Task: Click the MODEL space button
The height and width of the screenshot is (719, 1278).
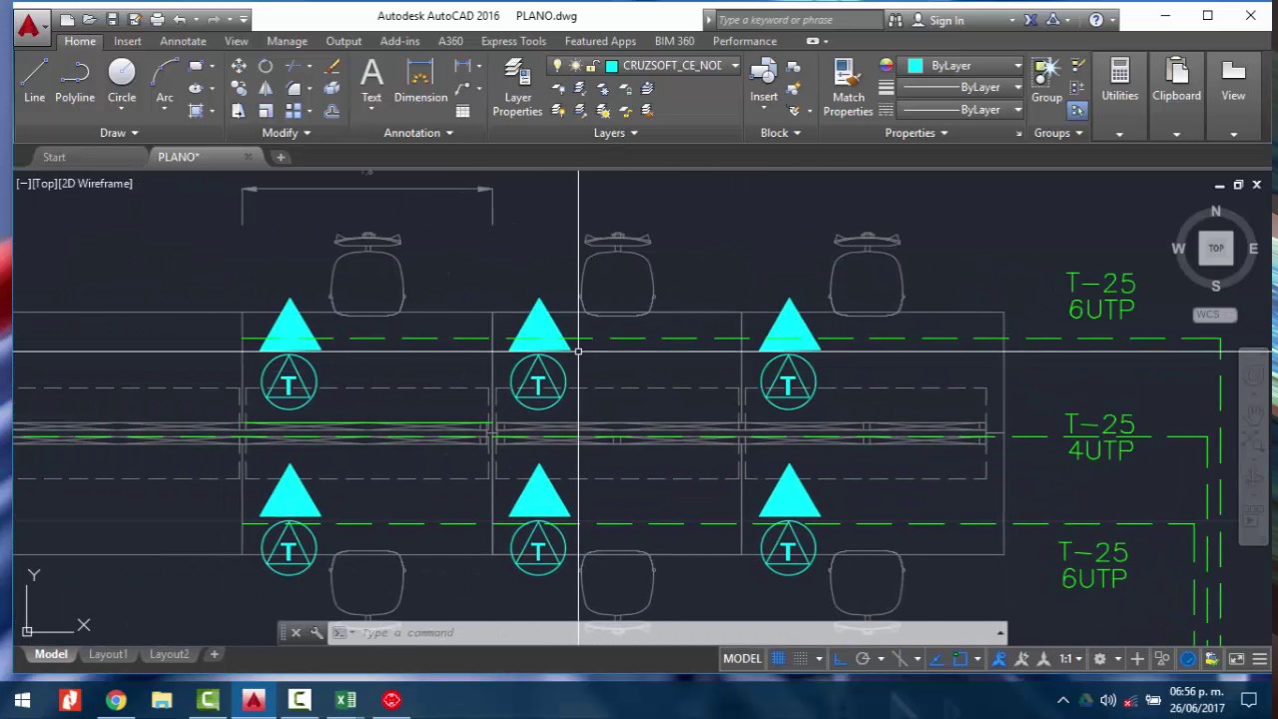Action: 742,658
